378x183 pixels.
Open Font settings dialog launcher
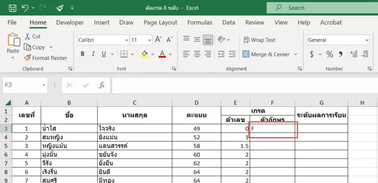point(174,69)
